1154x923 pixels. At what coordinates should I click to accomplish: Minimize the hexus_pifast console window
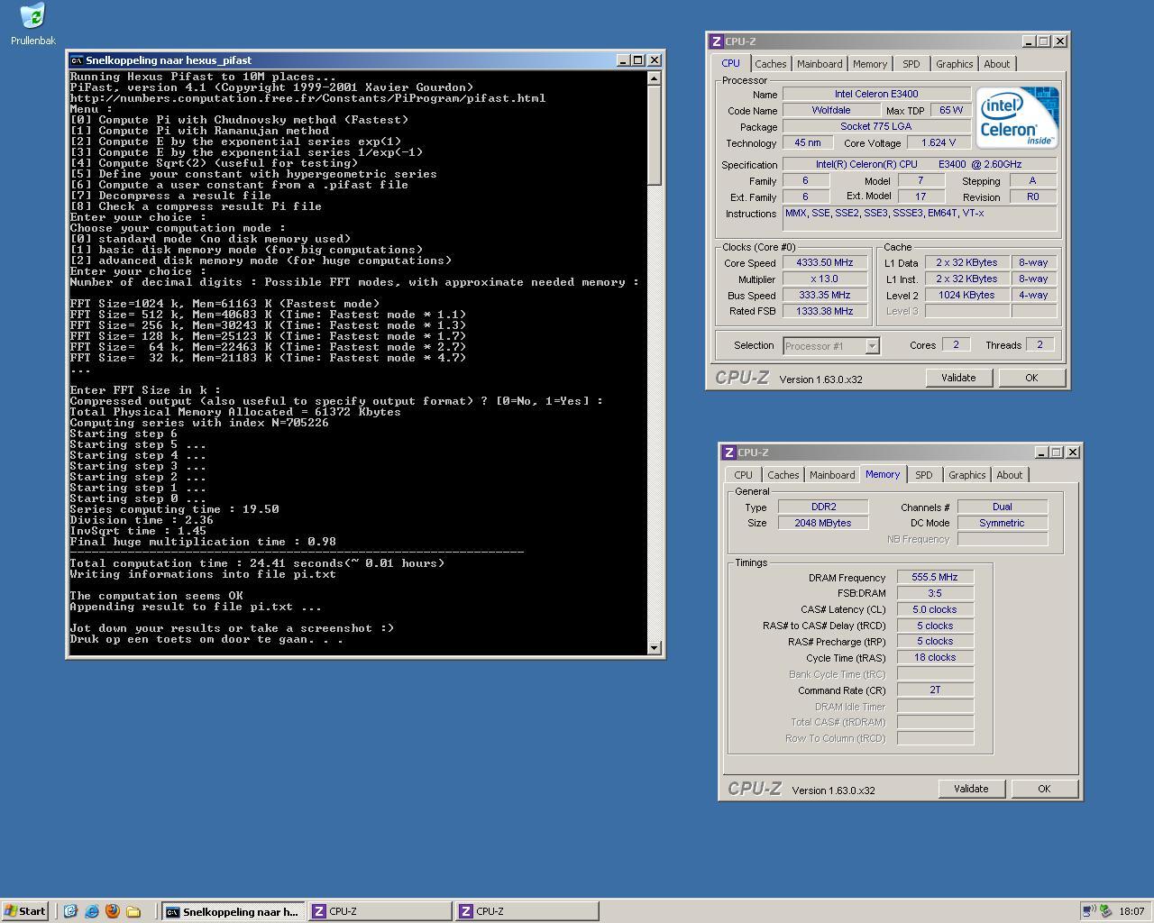(x=623, y=60)
